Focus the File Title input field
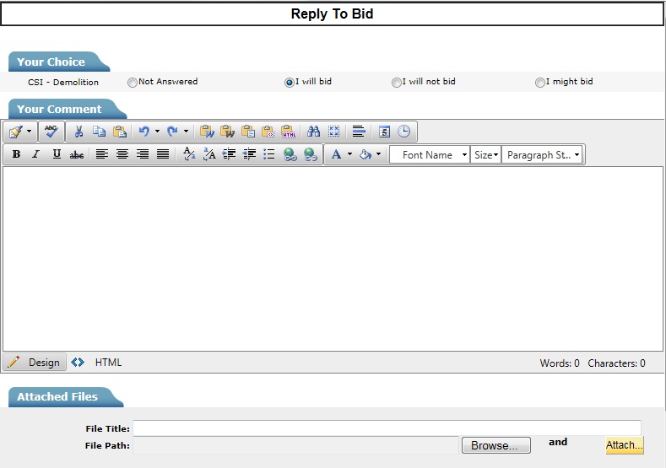Image resolution: width=666 pixels, height=468 pixels. [387, 428]
